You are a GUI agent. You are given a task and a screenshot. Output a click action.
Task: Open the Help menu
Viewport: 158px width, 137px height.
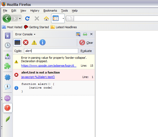[x=75, y=11]
